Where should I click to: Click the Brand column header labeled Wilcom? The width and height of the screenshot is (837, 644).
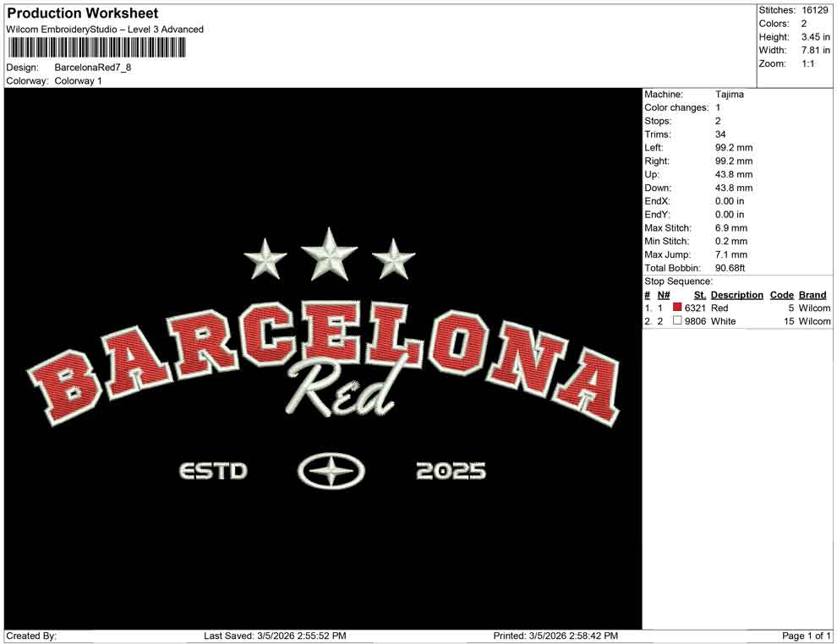(812, 294)
